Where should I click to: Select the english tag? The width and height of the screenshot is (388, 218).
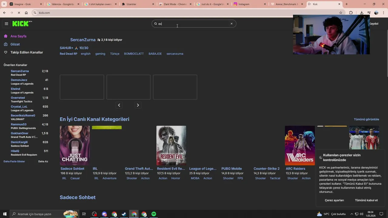[x=86, y=54]
